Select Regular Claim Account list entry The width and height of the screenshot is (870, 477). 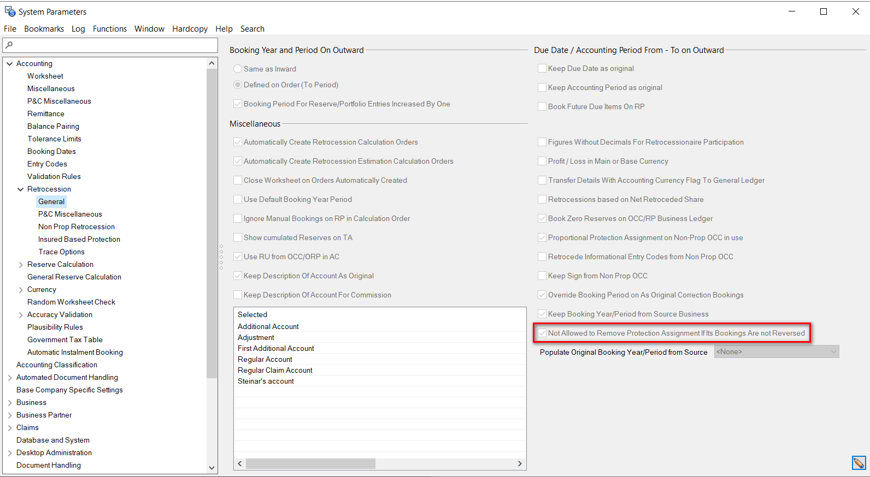coord(275,371)
